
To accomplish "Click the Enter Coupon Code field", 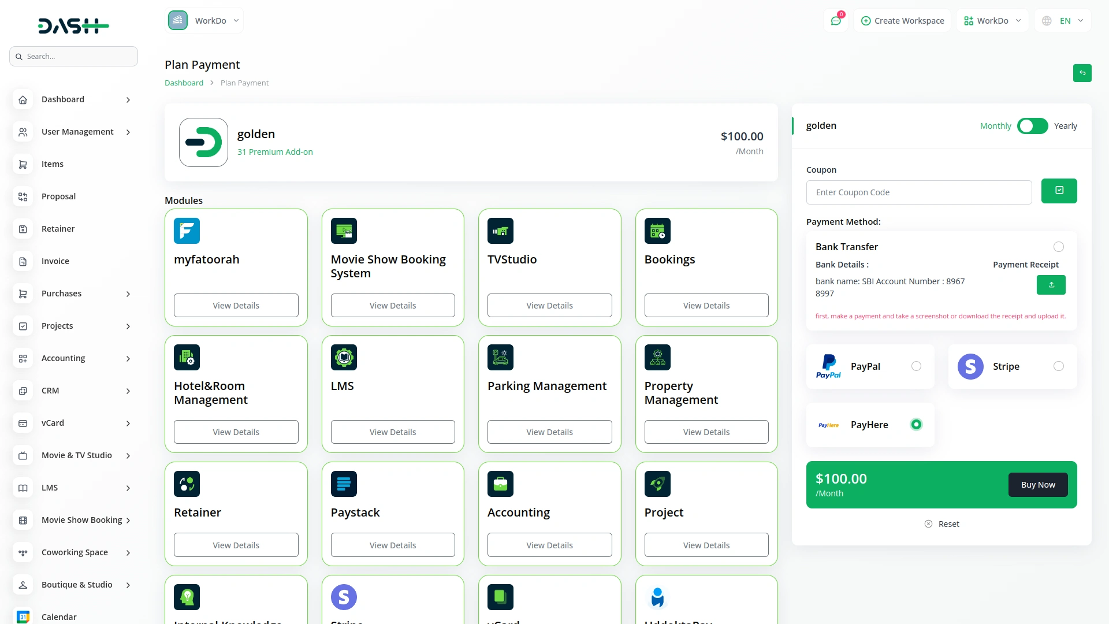I will (x=918, y=192).
